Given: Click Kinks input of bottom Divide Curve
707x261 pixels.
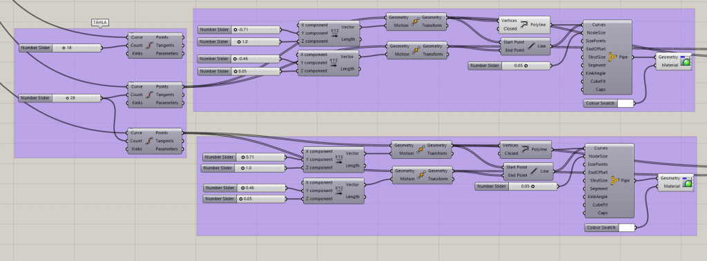Looking at the screenshot, I should tap(137, 149).
